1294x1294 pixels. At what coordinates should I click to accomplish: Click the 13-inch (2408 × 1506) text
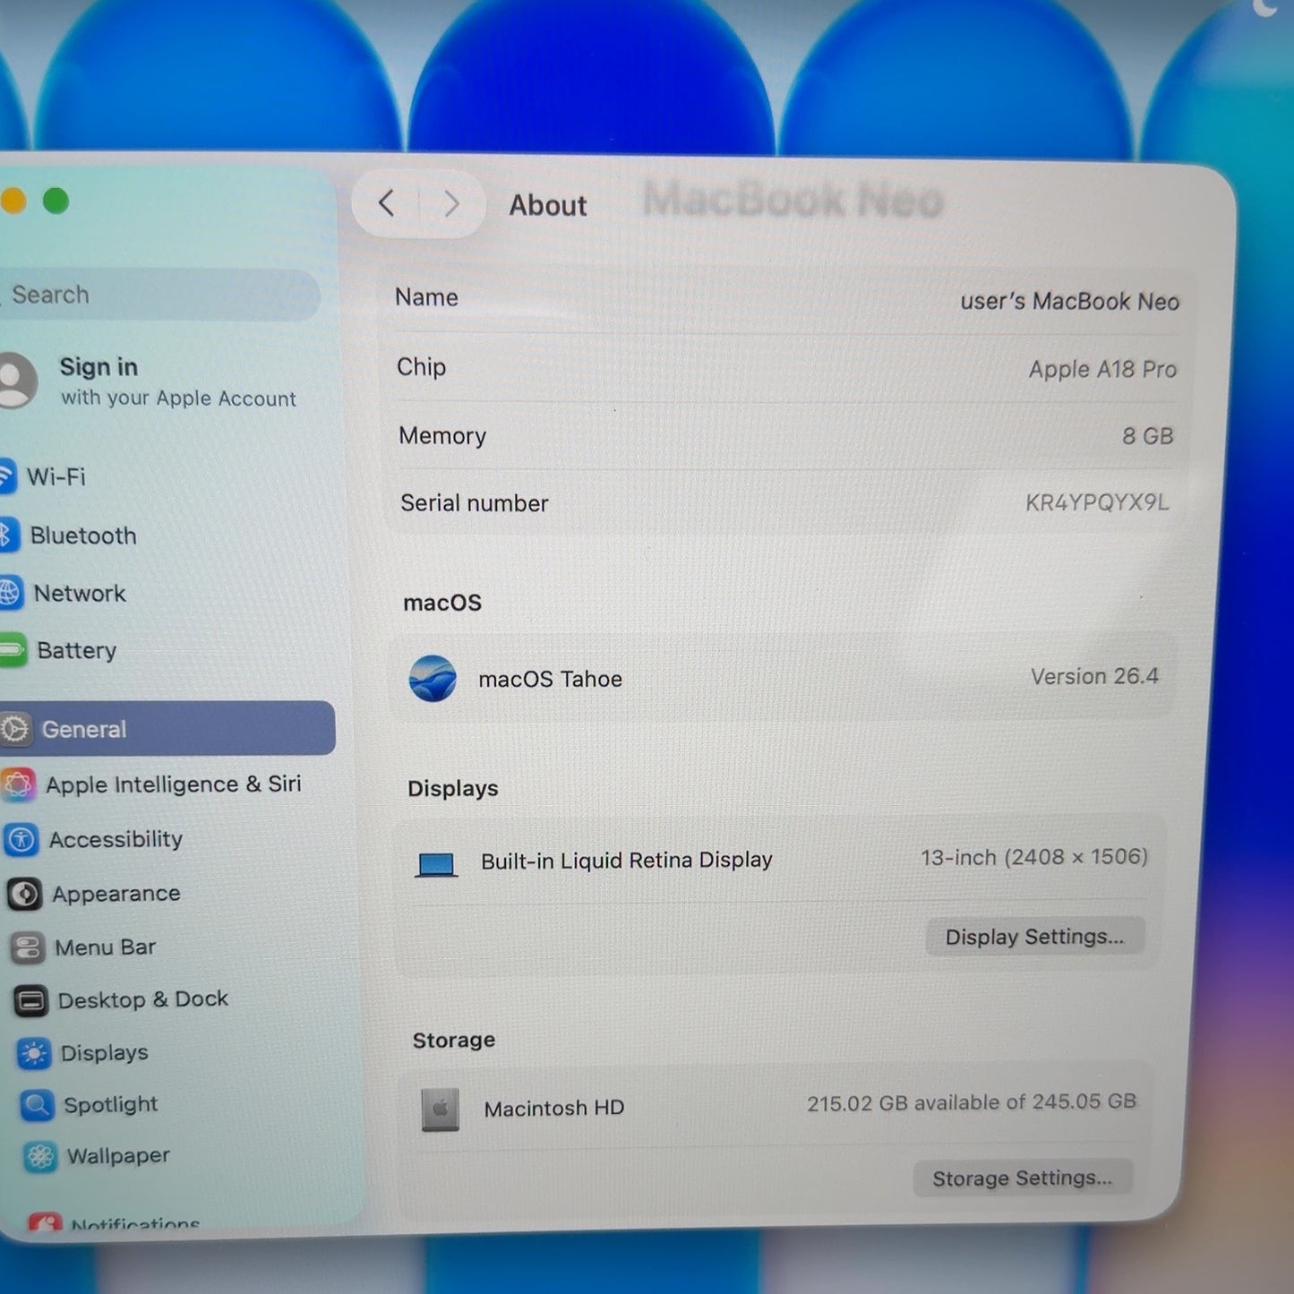pyautogui.click(x=1034, y=857)
